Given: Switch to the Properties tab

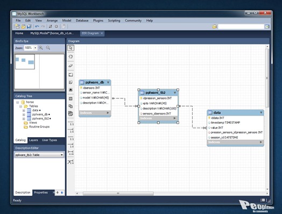Looking at the screenshot, I should point(41,192).
